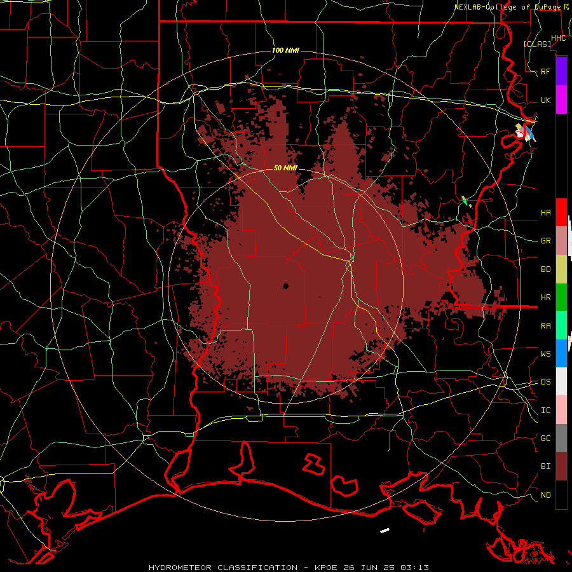The width and height of the screenshot is (572, 572).
Task: Click the black radar site dot at center
Action: pos(285,286)
